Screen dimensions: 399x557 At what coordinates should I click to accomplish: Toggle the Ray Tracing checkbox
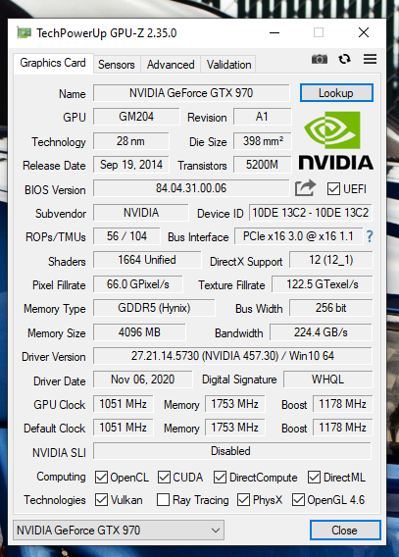click(163, 500)
